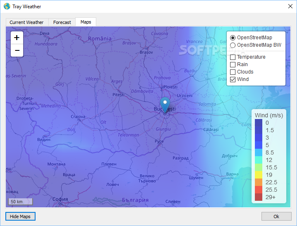Image resolution: width=297 pixels, height=226 pixels.
Task: Switch to the Current Weather tab
Action: [26, 22]
